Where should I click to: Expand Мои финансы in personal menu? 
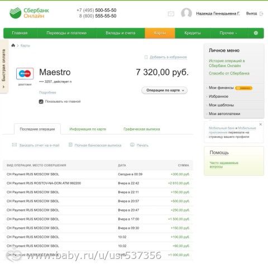coord(221,88)
